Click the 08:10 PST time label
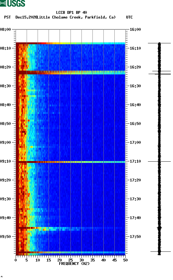The height and width of the screenshot is (280, 173). click(6, 48)
